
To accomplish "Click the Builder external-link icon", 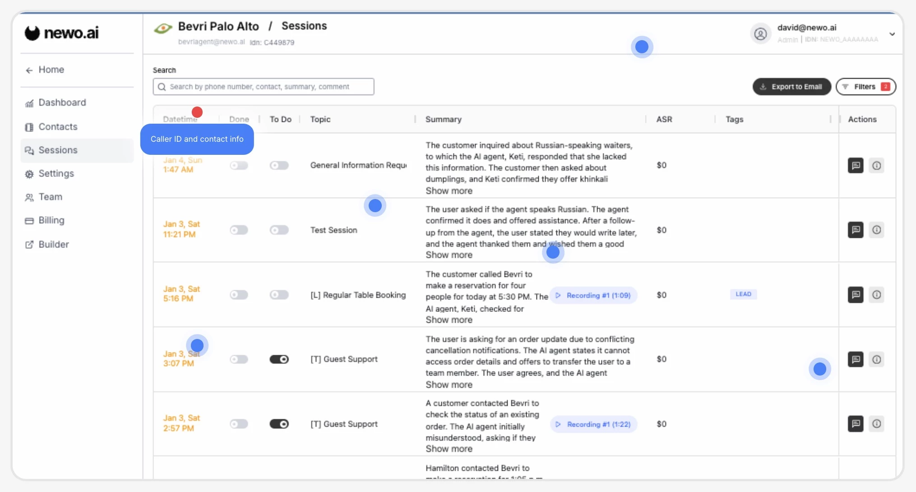I will point(29,245).
